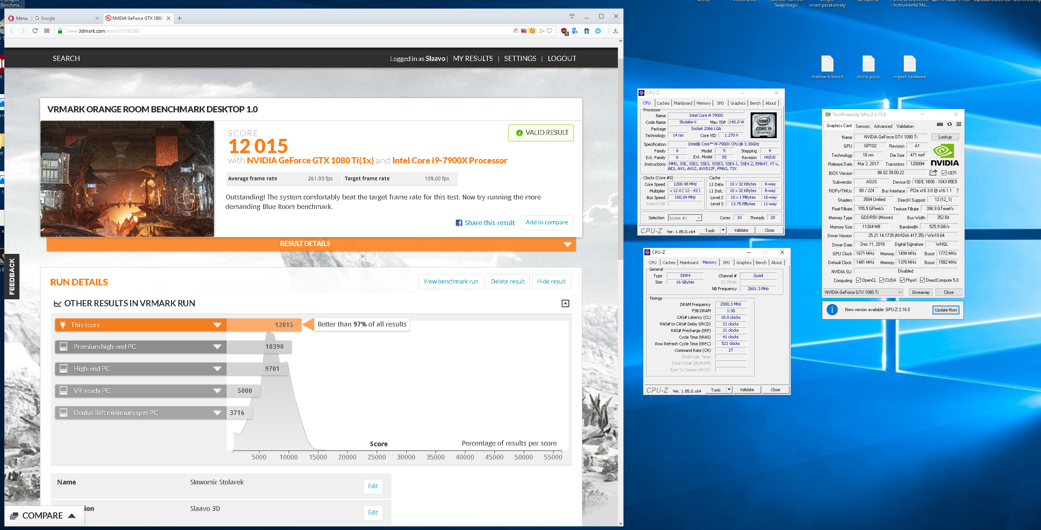The image size is (1041, 530).
Task: Open the Validation tab in GPU-Z
Action: [x=905, y=126]
